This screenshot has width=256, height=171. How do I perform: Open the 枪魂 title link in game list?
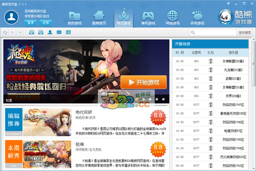(x=80, y=144)
